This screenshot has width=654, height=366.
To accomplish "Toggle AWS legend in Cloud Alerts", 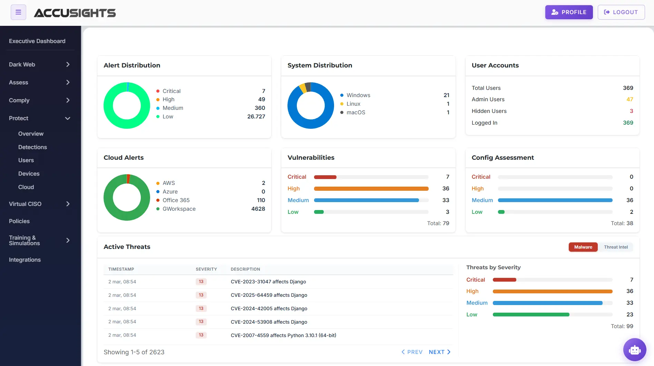I will (165, 183).
